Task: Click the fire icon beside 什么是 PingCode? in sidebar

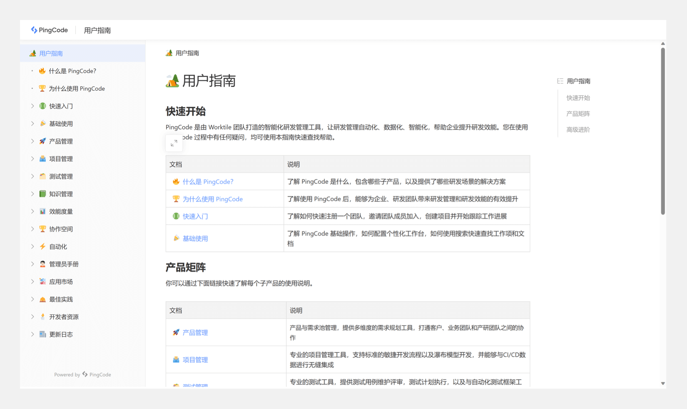Action: [x=42, y=71]
